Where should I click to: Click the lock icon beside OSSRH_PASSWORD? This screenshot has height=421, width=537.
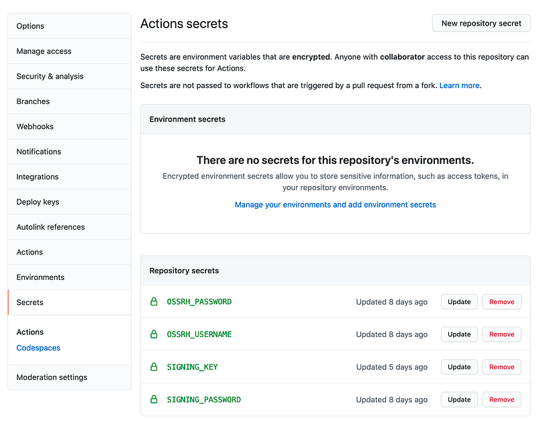coord(154,301)
